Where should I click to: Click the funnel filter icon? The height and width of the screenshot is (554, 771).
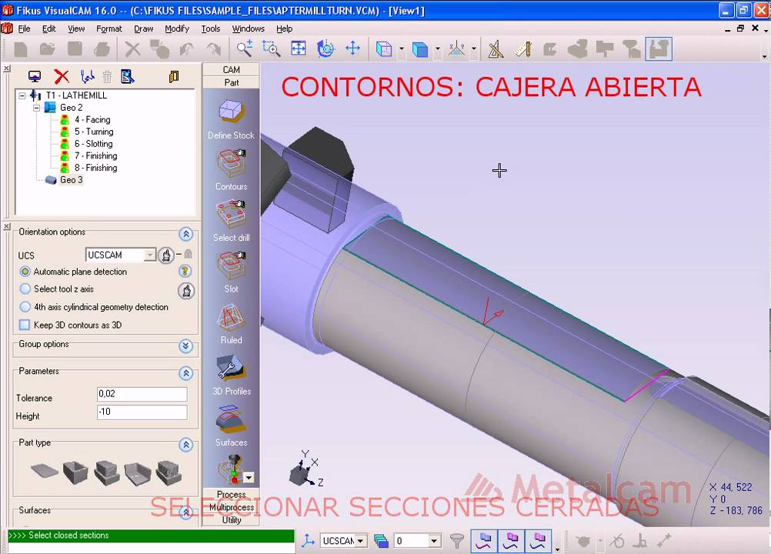pyautogui.click(x=457, y=541)
